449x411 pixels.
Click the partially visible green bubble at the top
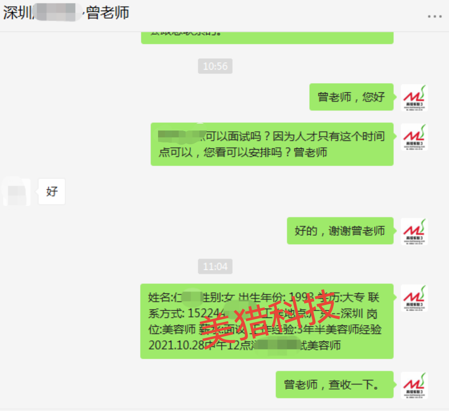pyautogui.click(x=267, y=37)
